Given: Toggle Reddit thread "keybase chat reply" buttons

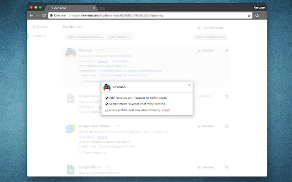Looking at the screenshot, I should point(107,104).
